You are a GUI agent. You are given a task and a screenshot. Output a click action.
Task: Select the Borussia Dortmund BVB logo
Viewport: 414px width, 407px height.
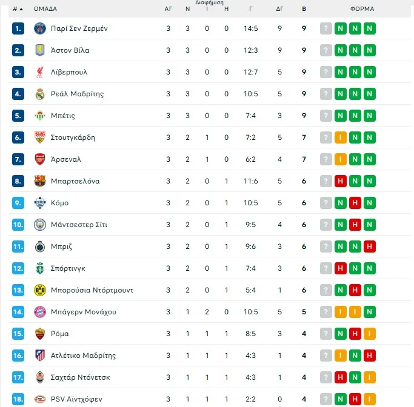(x=40, y=290)
